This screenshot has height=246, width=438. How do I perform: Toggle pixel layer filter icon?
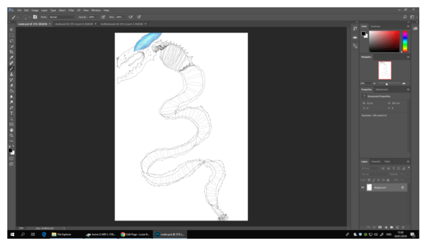coord(383,169)
